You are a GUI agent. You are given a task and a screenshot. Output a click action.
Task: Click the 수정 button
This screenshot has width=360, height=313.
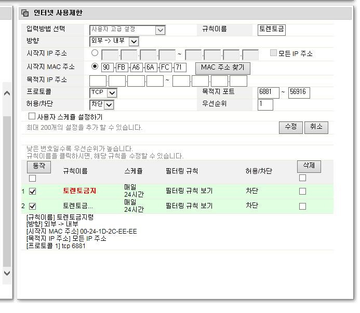coord(291,127)
